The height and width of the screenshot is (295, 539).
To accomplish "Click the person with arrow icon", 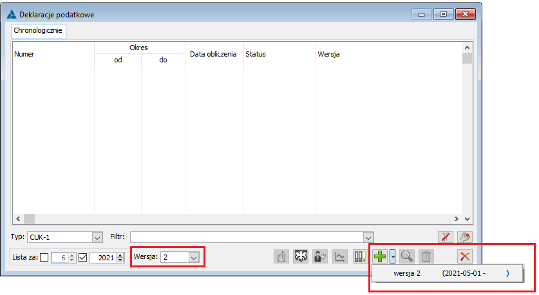I will 320,256.
